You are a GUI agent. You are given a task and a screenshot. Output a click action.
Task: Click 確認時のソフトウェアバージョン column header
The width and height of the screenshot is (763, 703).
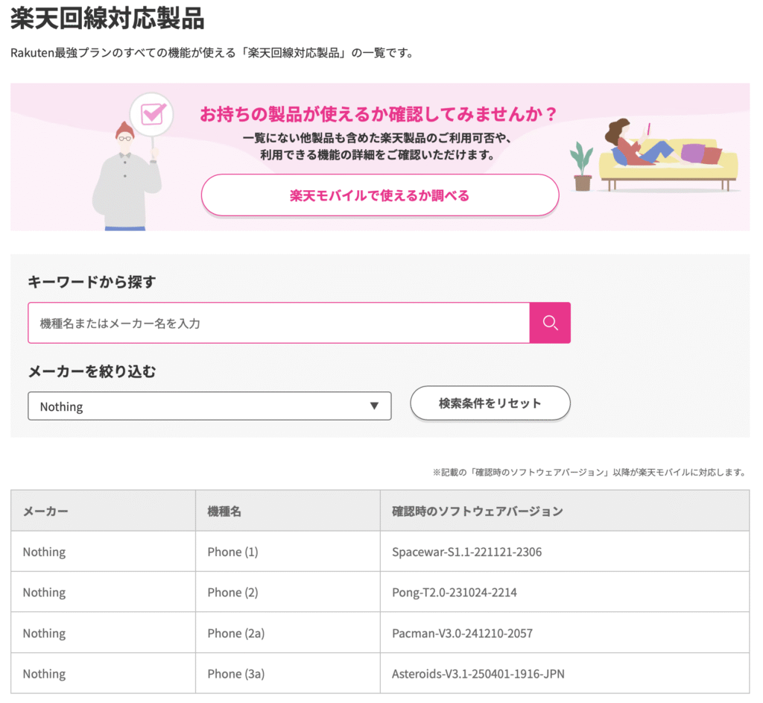coord(565,511)
